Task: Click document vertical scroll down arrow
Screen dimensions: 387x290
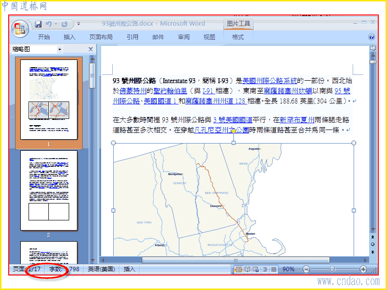Action: point(373,229)
